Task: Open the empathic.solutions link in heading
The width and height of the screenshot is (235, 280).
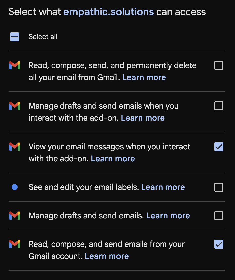Action: pyautogui.click(x=108, y=12)
